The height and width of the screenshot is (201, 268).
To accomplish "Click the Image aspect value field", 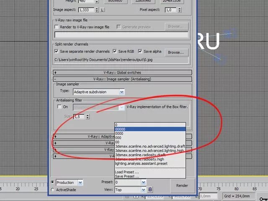I will pos(87,10).
